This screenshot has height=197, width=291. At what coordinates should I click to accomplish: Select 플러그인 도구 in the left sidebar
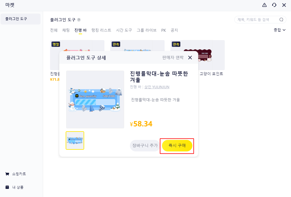coord(20,19)
